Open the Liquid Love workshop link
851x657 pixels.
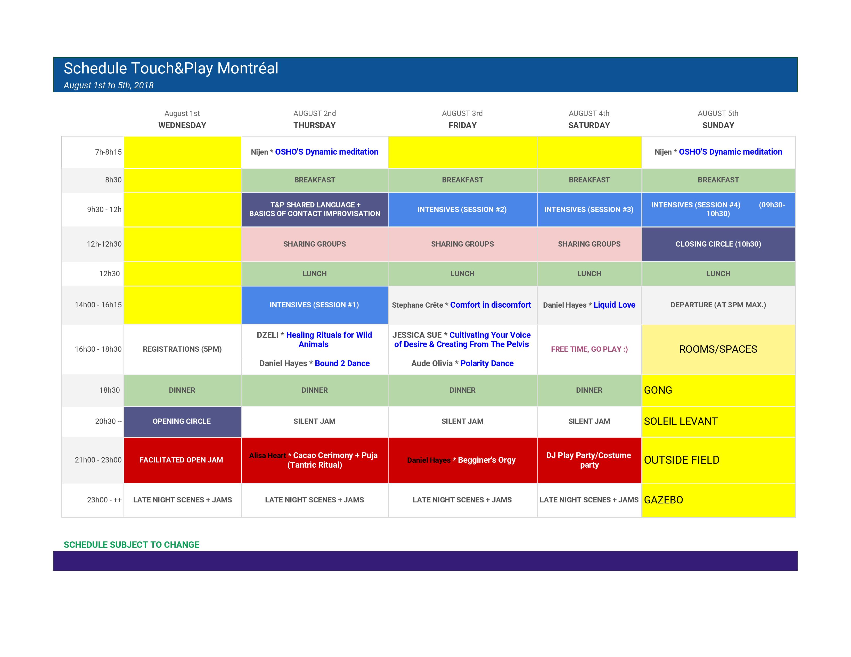click(x=614, y=305)
